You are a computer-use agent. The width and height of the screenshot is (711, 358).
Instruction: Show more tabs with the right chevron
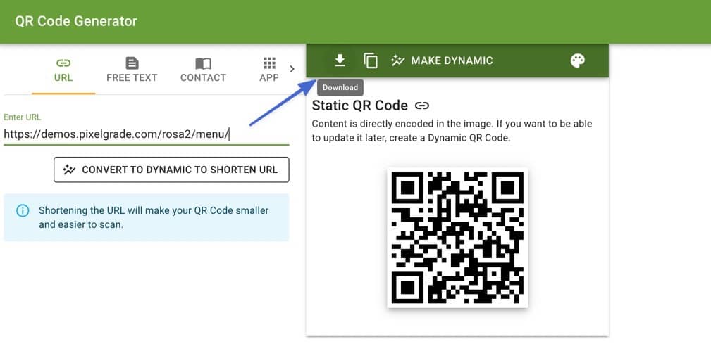292,69
